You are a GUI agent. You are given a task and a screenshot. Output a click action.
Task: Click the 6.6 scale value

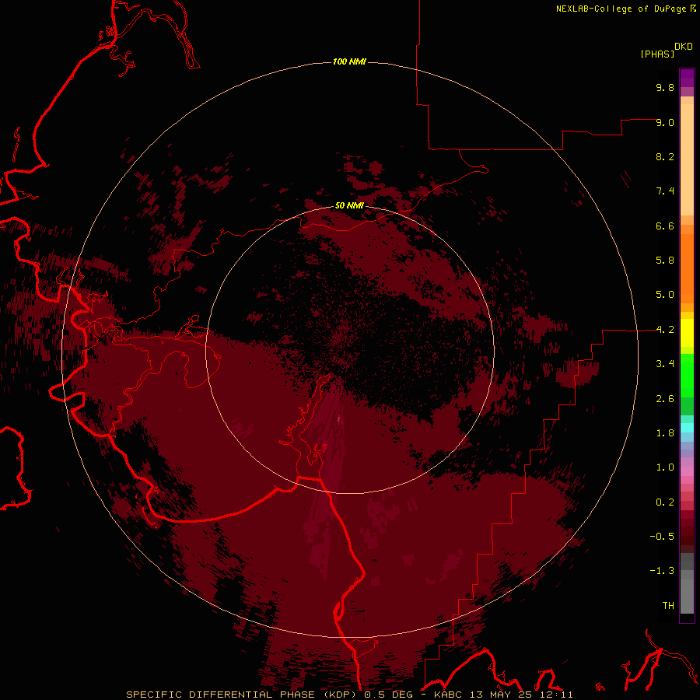665,226
